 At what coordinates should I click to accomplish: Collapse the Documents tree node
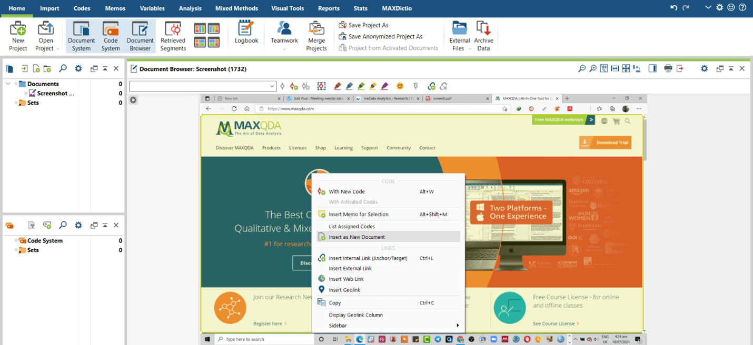coord(8,84)
